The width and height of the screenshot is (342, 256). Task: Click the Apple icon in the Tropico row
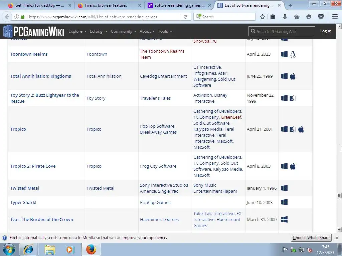(301, 129)
